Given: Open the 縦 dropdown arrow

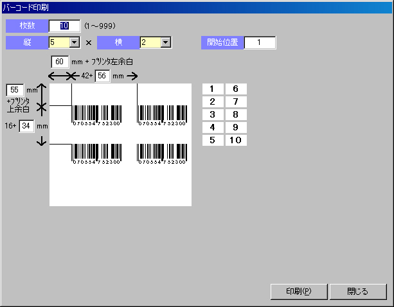Looking at the screenshot, I should (x=75, y=42).
